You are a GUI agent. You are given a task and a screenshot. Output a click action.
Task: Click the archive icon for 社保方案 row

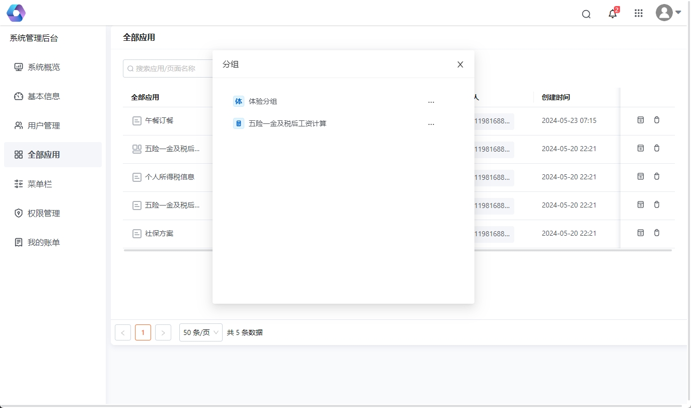click(x=641, y=233)
